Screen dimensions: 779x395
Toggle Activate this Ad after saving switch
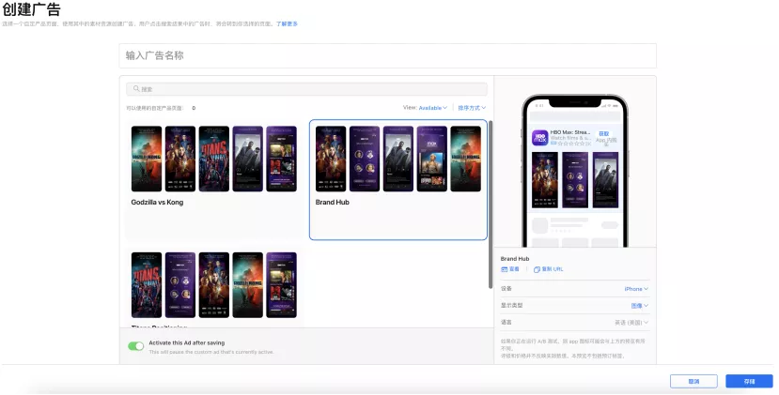[135, 346]
